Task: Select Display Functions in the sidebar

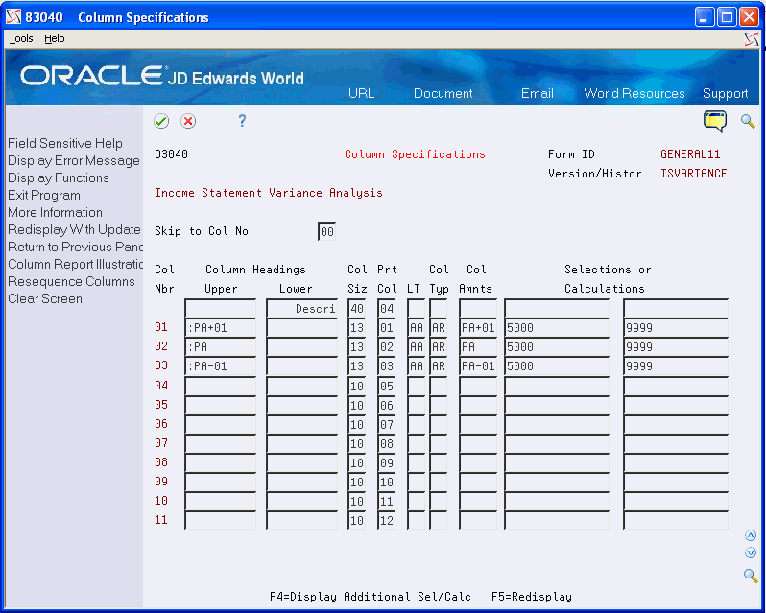Action: [x=59, y=177]
